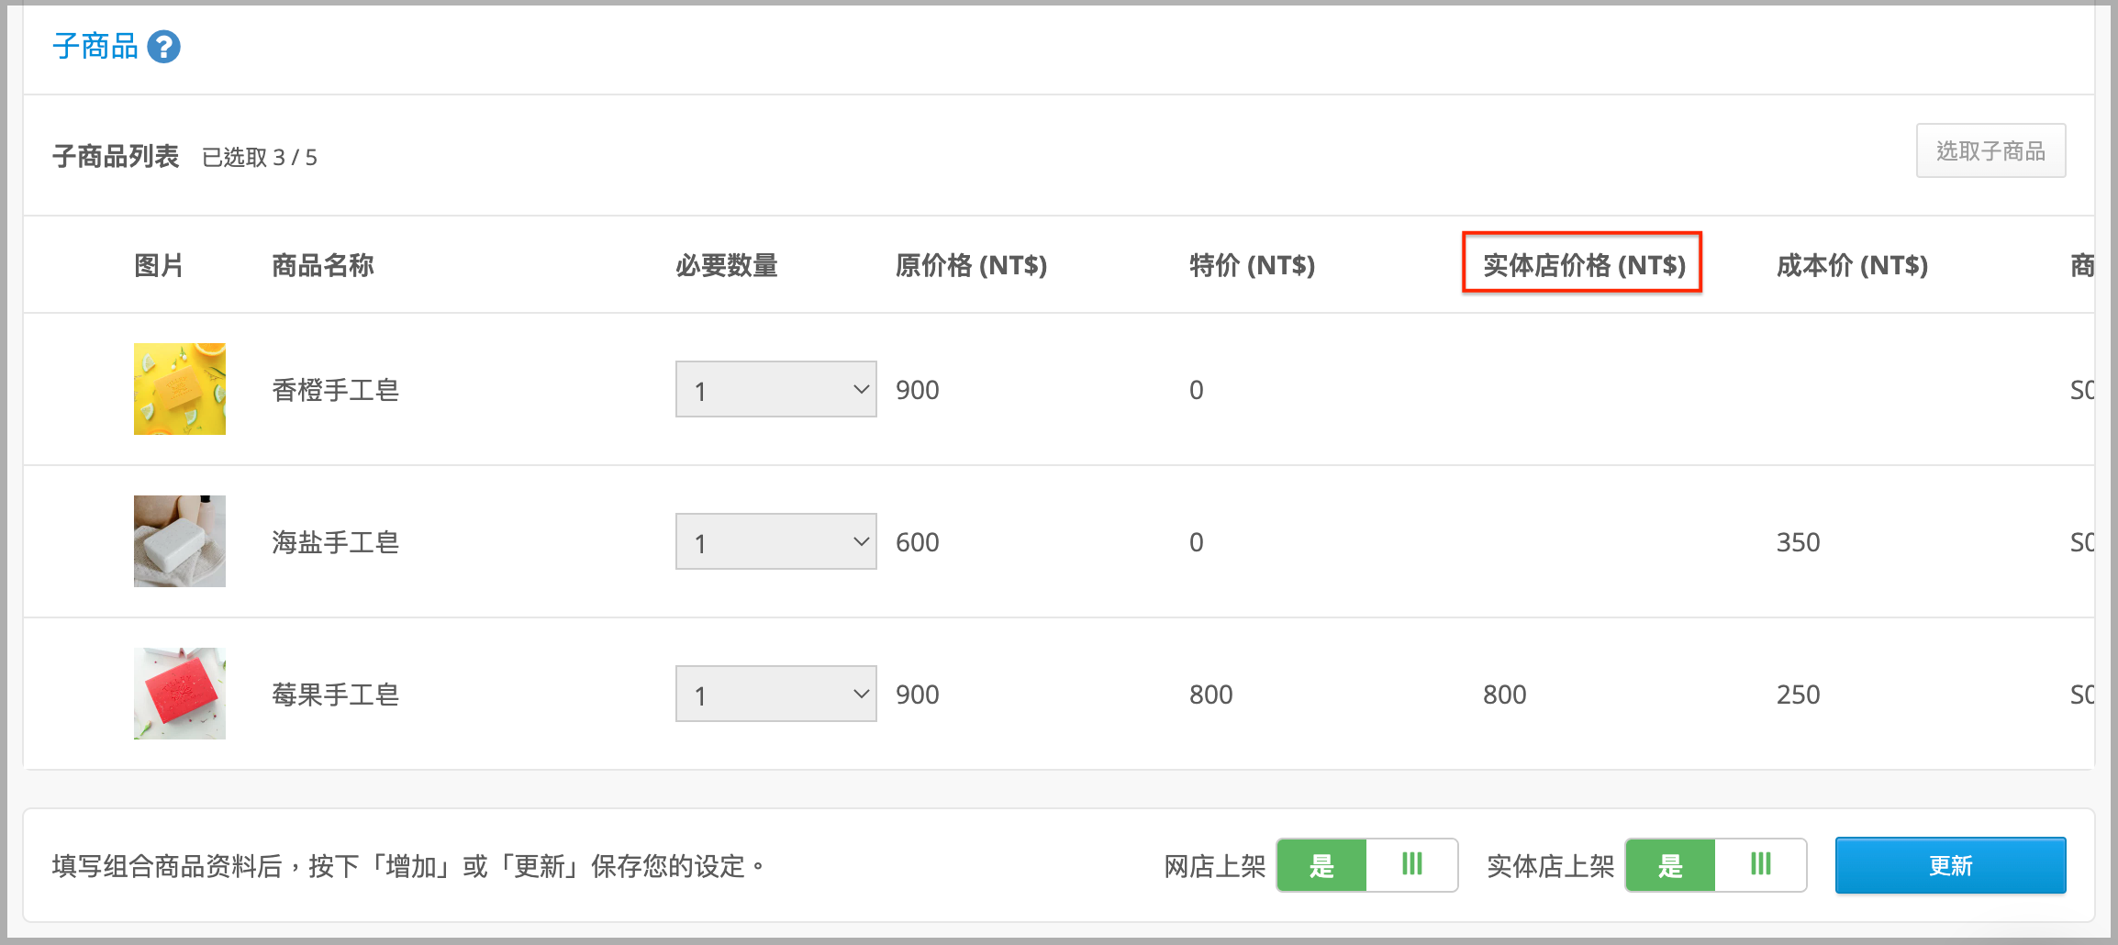Click the 选取子商品 button
Viewport: 2118px width, 945px height.
1990,150
